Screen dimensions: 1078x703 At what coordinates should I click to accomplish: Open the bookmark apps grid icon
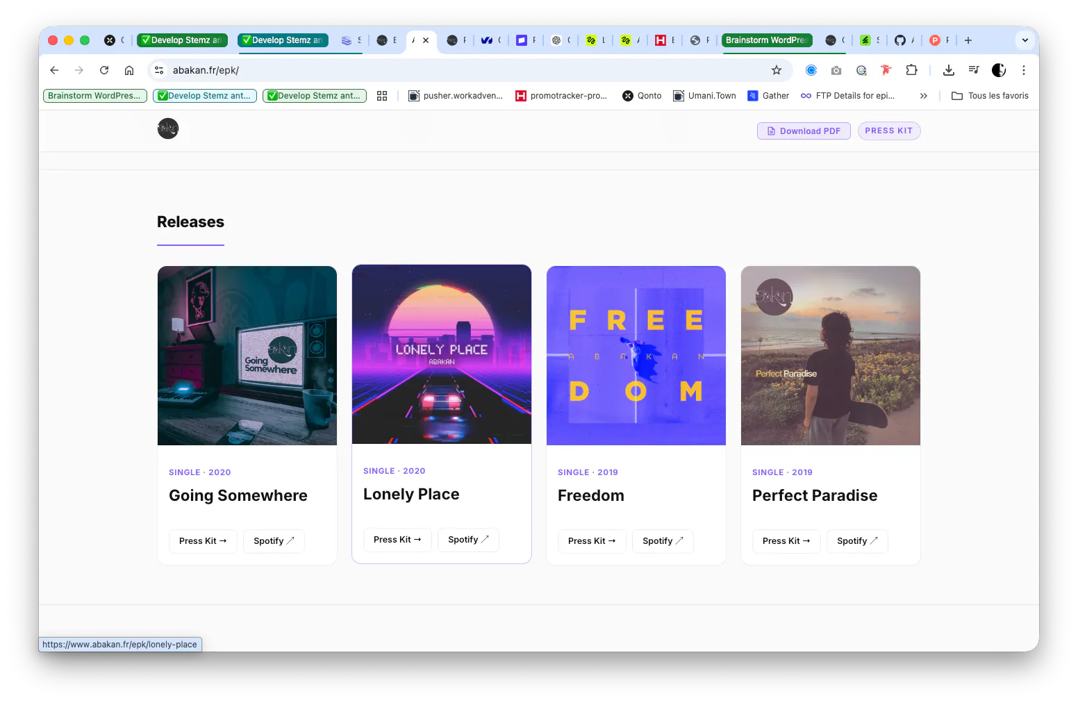(x=382, y=96)
